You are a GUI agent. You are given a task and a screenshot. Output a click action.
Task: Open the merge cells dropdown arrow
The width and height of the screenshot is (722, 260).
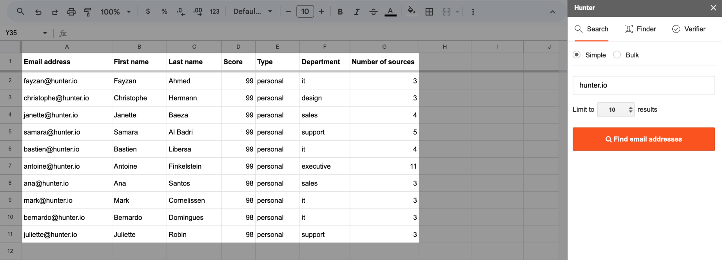[457, 12]
